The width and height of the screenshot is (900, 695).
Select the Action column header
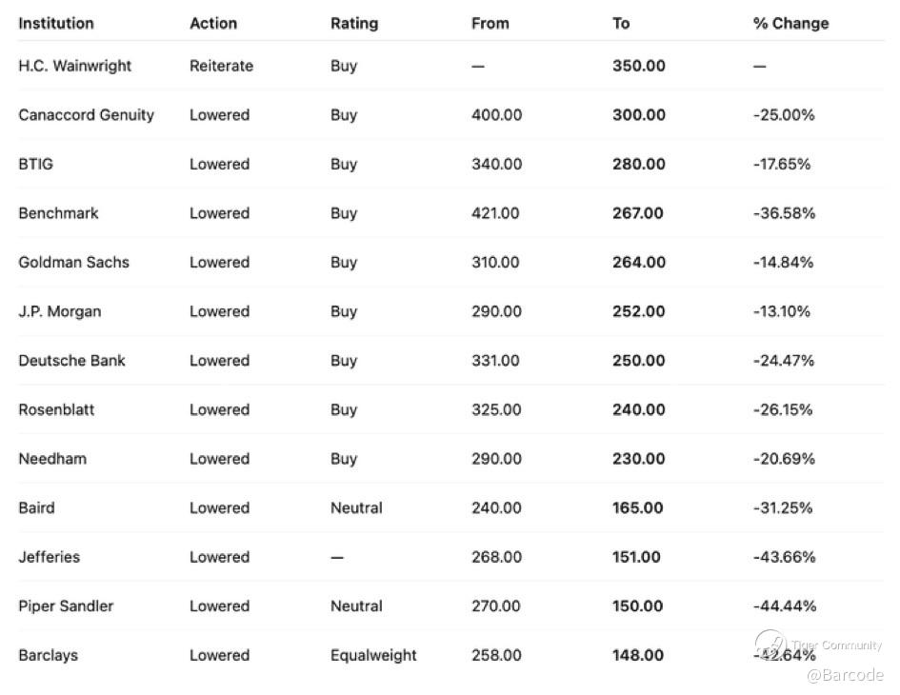point(215,23)
